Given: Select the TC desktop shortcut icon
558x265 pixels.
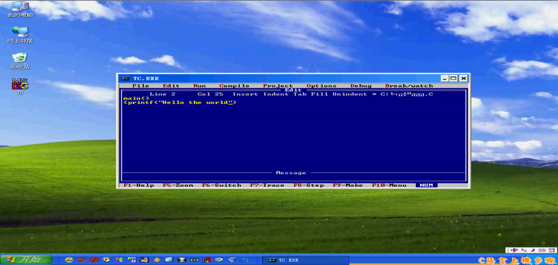Looking at the screenshot, I should click(x=20, y=87).
